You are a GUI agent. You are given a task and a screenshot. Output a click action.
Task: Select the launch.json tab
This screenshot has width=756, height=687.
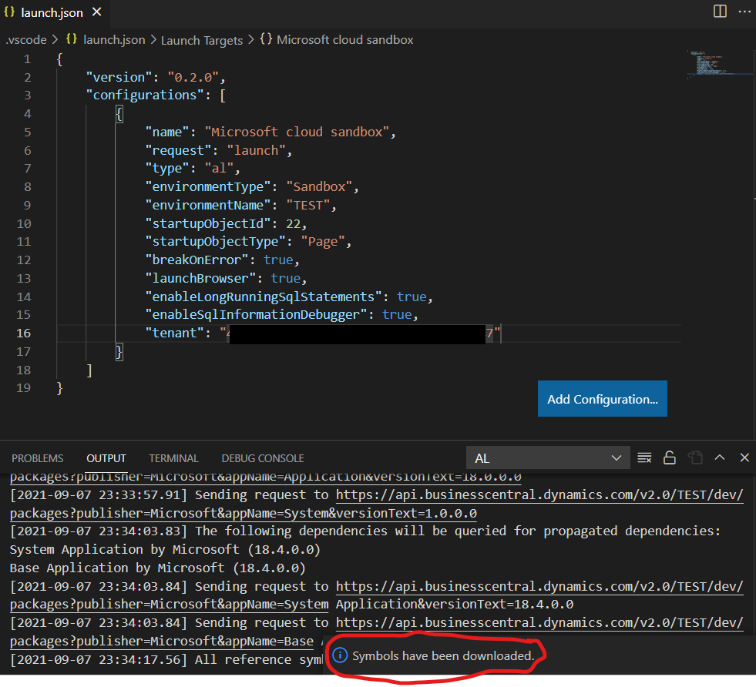coord(52,12)
